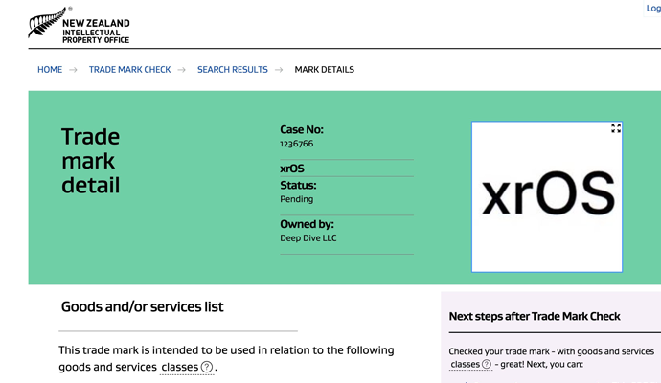Click Next steps after Trade Mark Check heading
Viewport: 661px width, 383px height.
tap(535, 316)
